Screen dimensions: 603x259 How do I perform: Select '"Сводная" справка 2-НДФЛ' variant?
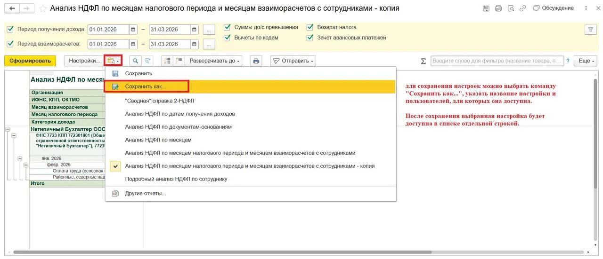point(250,101)
